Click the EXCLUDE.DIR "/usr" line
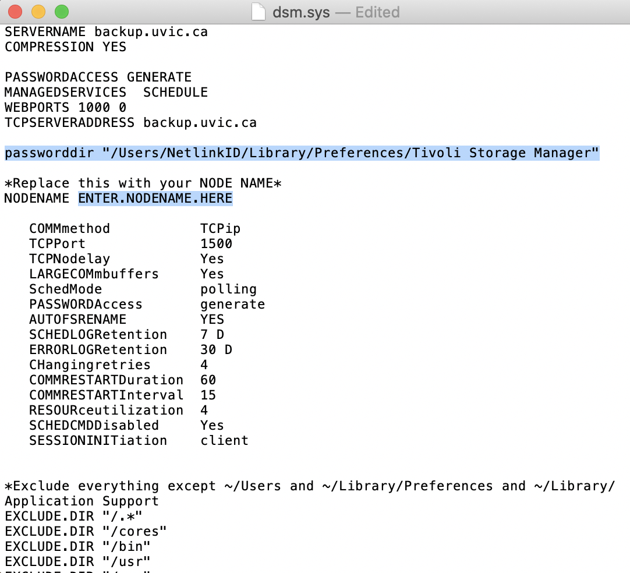Image resolution: width=630 pixels, height=573 pixels. (77, 562)
